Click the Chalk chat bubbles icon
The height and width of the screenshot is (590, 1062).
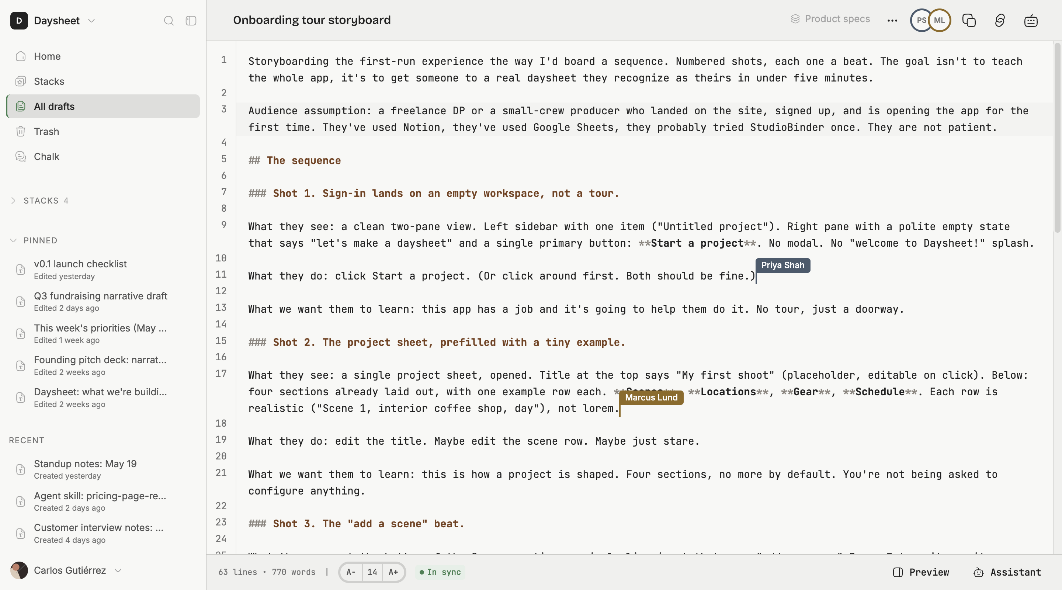[x=21, y=157]
